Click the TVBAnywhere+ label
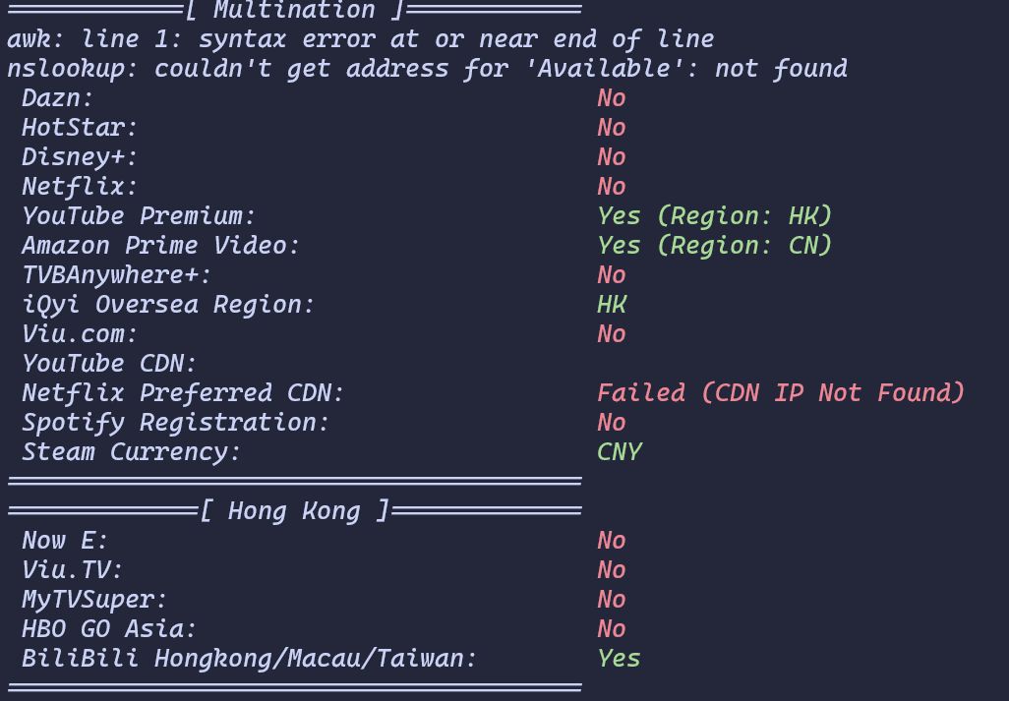1009x701 pixels. point(116,276)
